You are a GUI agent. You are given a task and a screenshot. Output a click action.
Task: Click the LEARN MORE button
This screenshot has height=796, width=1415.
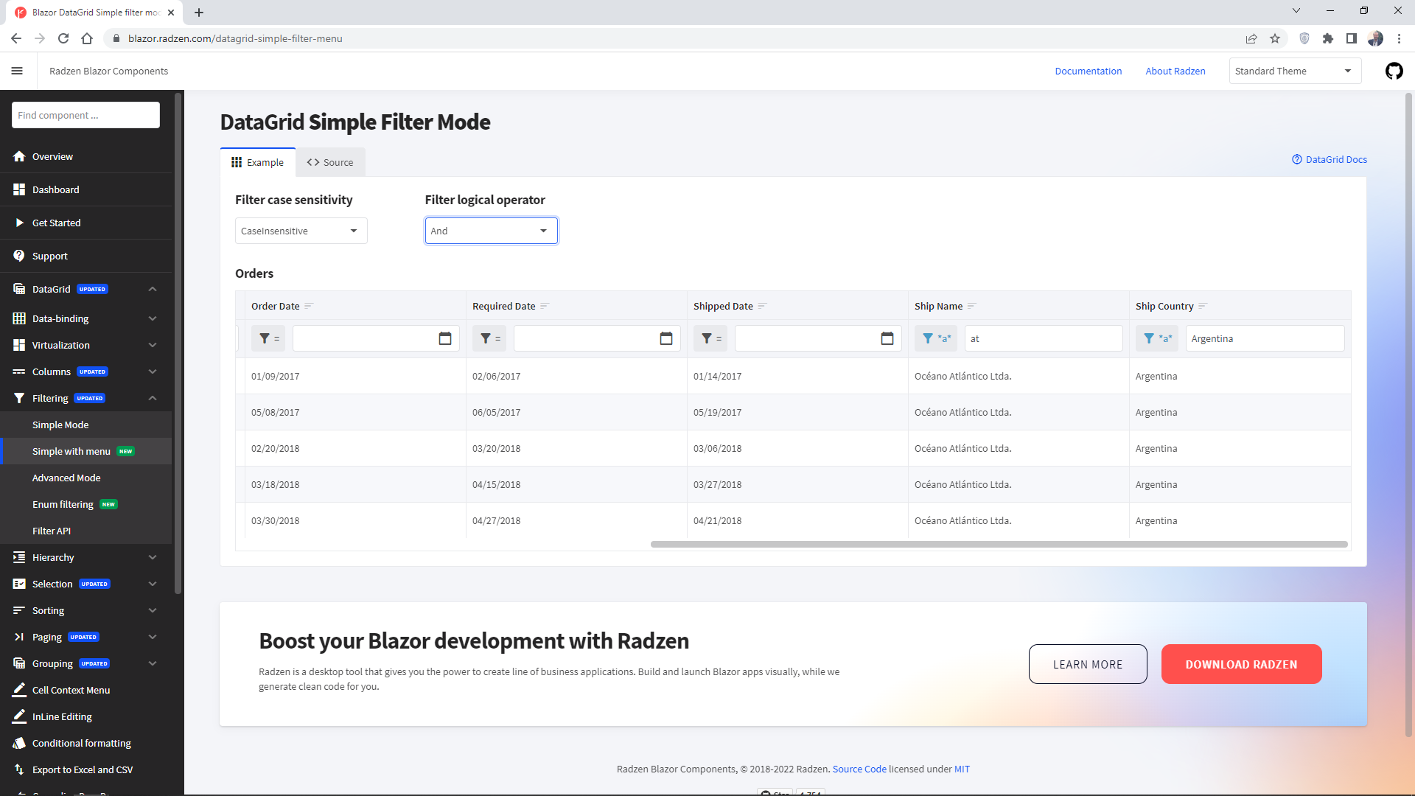point(1088,664)
